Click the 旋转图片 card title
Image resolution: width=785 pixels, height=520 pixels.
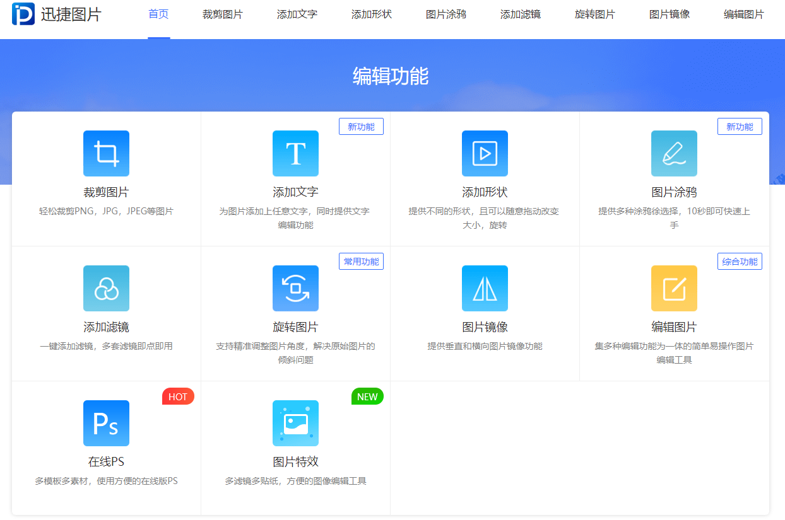pos(295,327)
